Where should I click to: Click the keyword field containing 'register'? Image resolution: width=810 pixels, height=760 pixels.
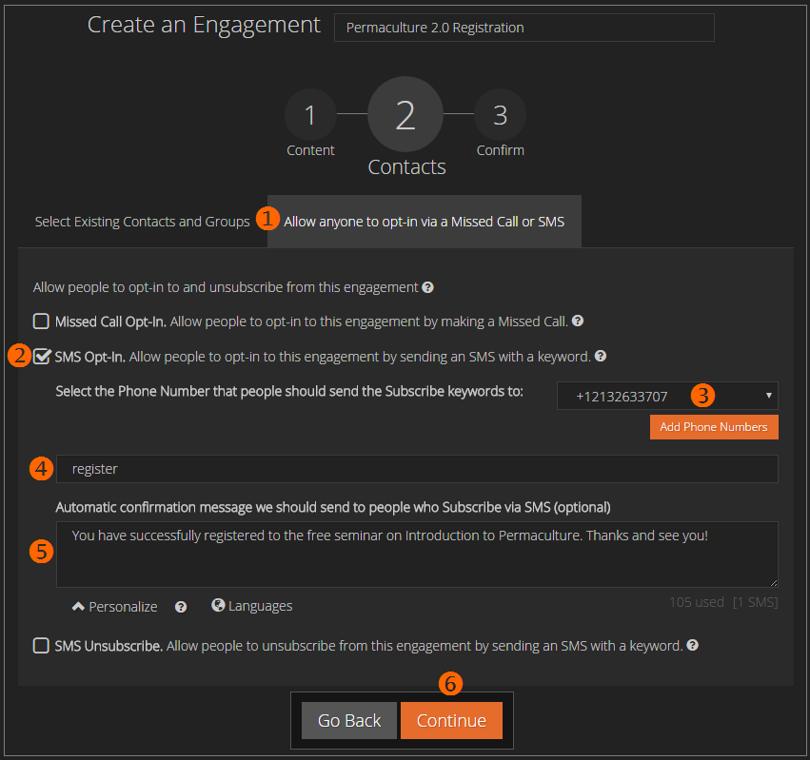tap(417, 469)
